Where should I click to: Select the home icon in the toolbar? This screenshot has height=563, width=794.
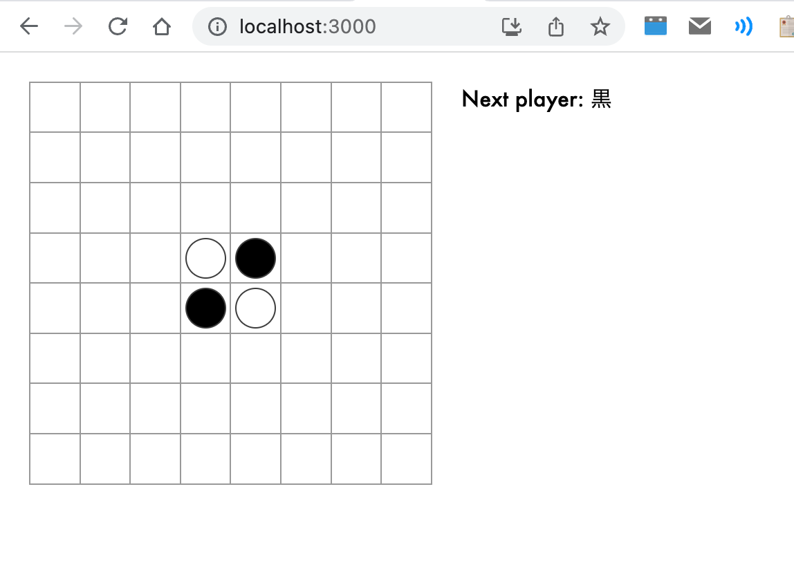point(161,26)
